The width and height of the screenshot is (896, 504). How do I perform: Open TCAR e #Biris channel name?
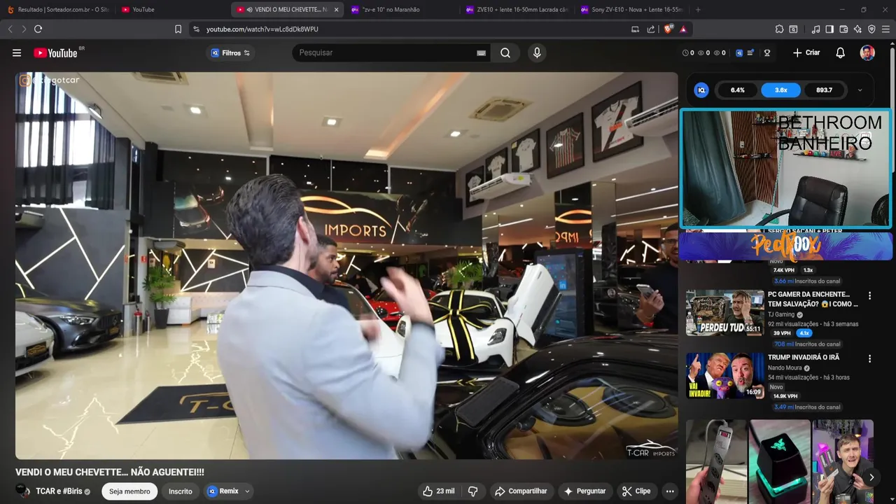tap(59, 491)
